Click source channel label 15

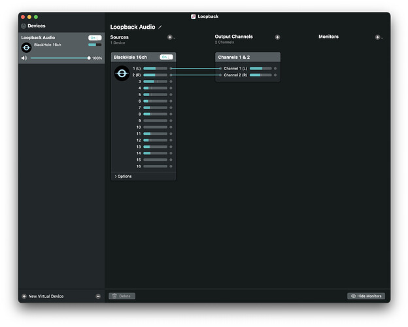point(139,160)
